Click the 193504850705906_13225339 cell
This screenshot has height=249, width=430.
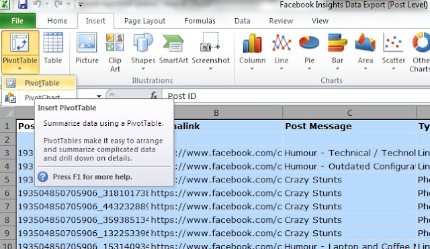click(83, 234)
